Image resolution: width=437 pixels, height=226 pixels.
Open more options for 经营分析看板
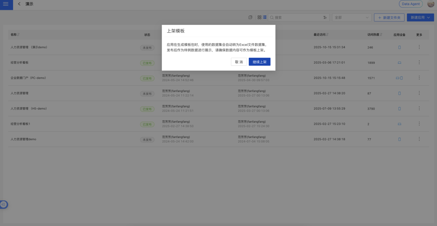(419, 62)
